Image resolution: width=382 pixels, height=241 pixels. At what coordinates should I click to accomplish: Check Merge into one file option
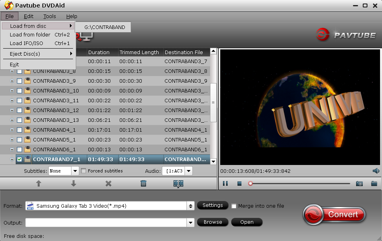pyautogui.click(x=234, y=206)
